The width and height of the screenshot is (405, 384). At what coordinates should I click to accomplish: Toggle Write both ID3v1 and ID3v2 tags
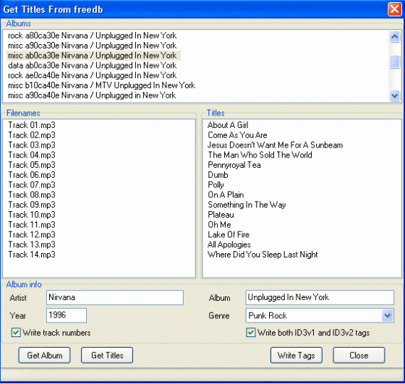250,333
